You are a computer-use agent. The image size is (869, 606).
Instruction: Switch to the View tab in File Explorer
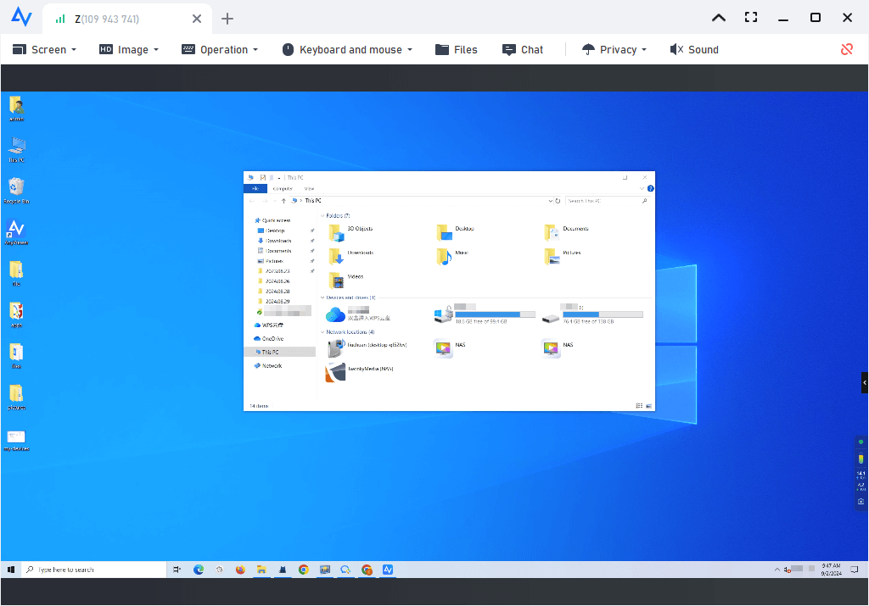(x=309, y=189)
